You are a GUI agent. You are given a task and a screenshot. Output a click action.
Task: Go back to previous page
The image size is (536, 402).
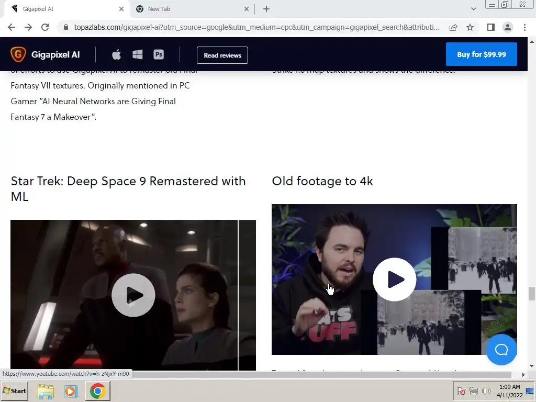pos(12,27)
